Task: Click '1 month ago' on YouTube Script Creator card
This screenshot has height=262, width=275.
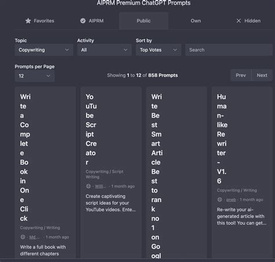Action: pos(123,186)
